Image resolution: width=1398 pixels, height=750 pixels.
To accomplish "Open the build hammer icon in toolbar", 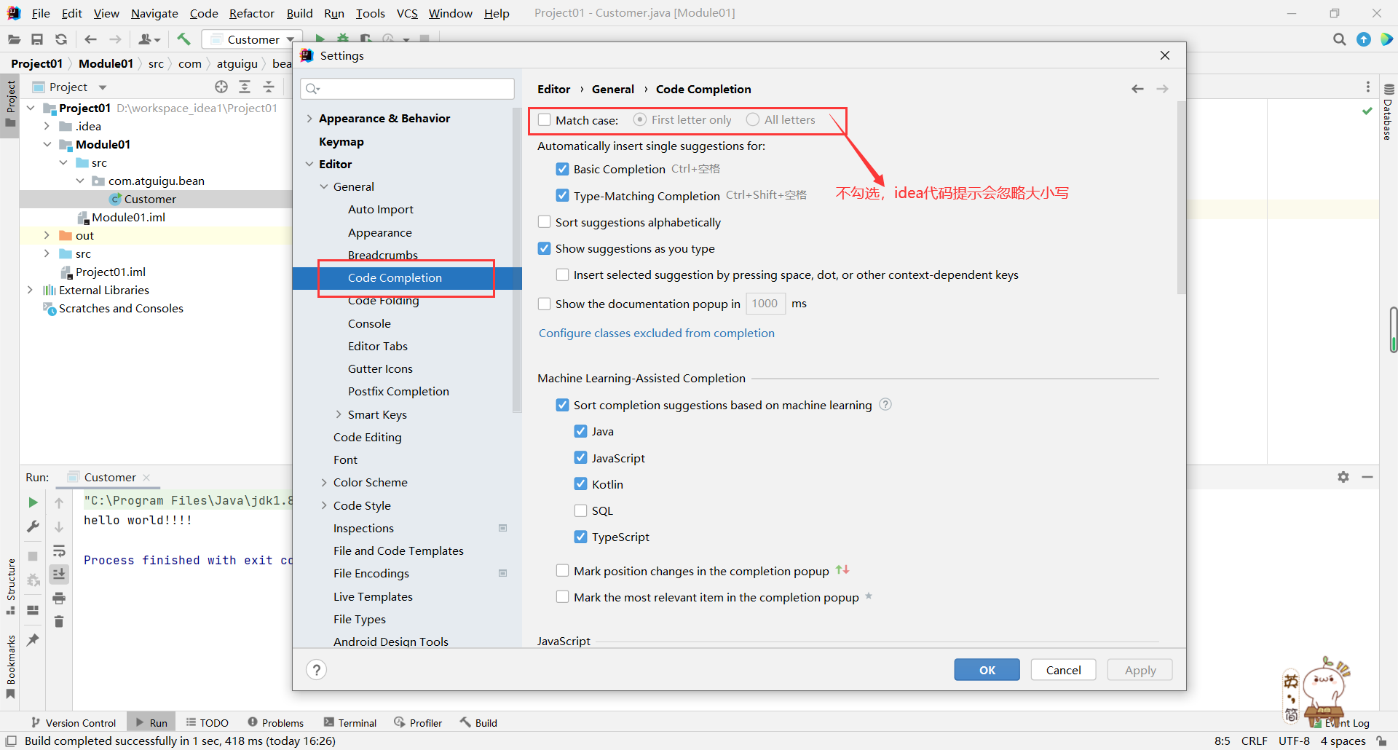I will [x=183, y=39].
